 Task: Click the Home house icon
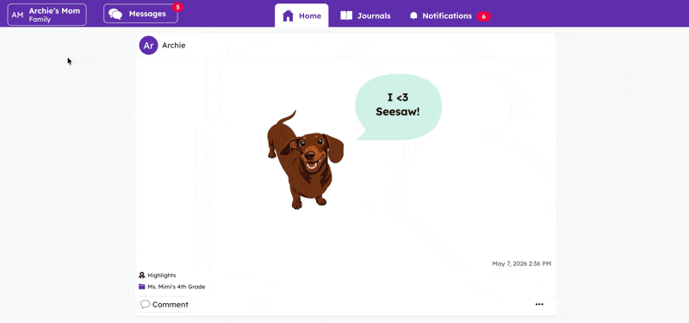(x=288, y=16)
